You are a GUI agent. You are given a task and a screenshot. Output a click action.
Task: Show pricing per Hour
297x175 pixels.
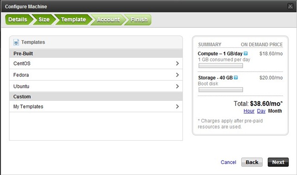249,111
